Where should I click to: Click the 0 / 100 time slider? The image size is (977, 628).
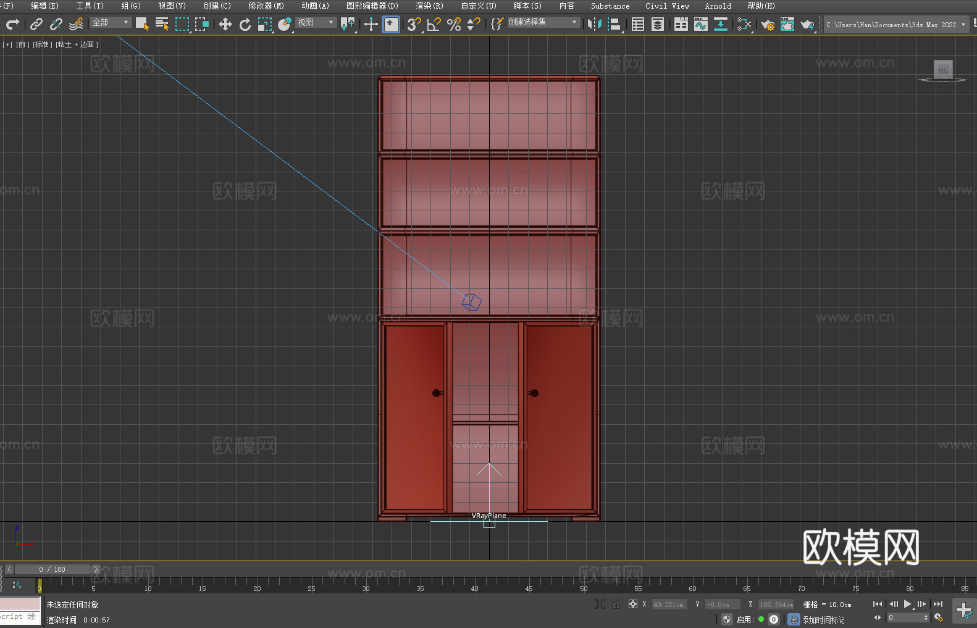[x=52, y=569]
